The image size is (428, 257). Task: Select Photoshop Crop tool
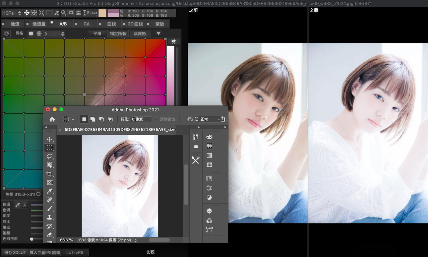tap(50, 174)
